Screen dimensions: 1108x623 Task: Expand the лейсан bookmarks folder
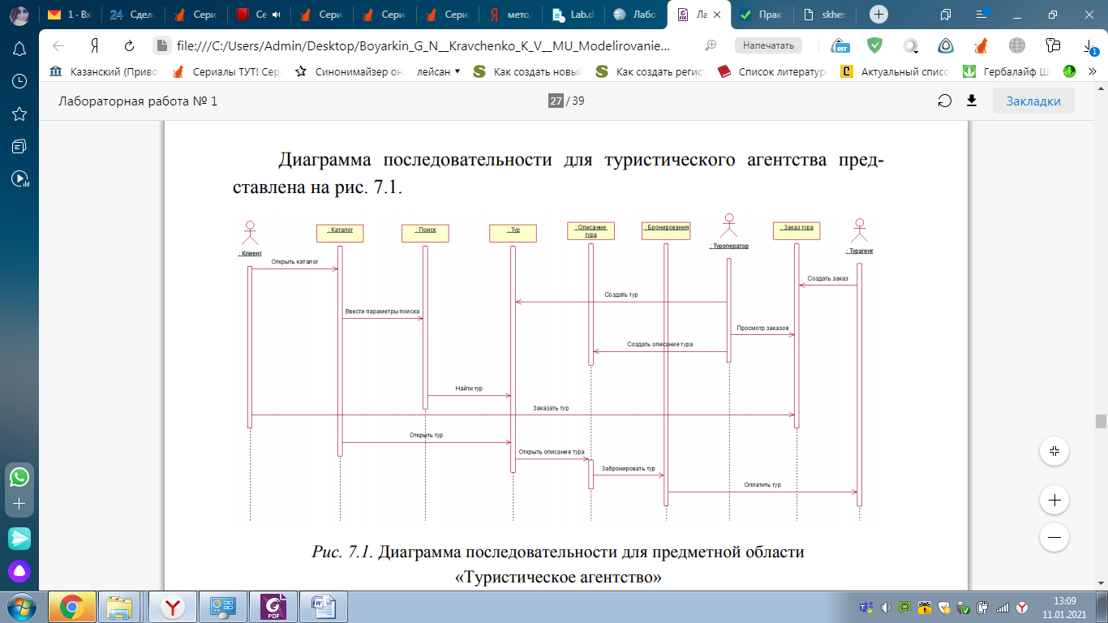[x=438, y=71]
